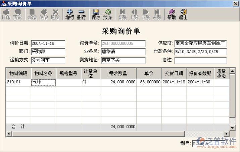Click the 物料编码 column header

pos(18,73)
